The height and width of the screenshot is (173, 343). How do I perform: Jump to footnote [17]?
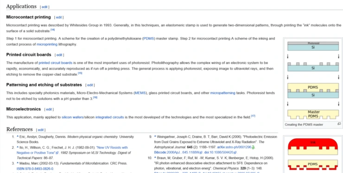(x=253, y=116)
